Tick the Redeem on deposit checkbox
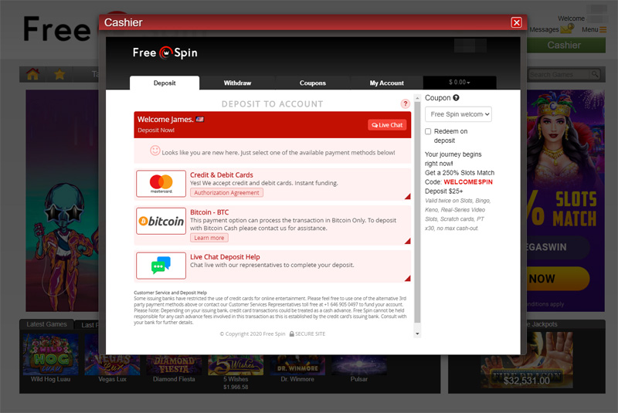The height and width of the screenshot is (413, 618). pos(428,131)
